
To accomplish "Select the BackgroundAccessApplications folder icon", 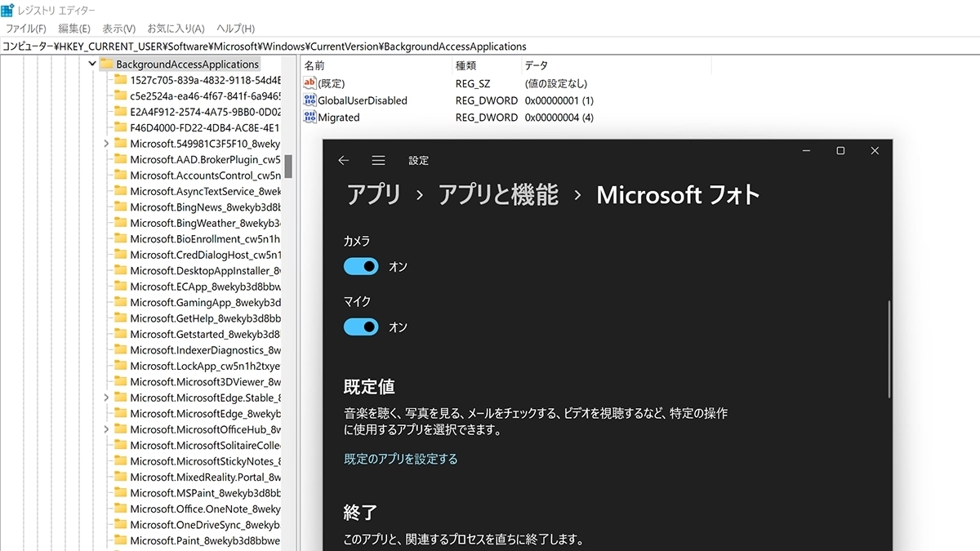I will 106,64.
